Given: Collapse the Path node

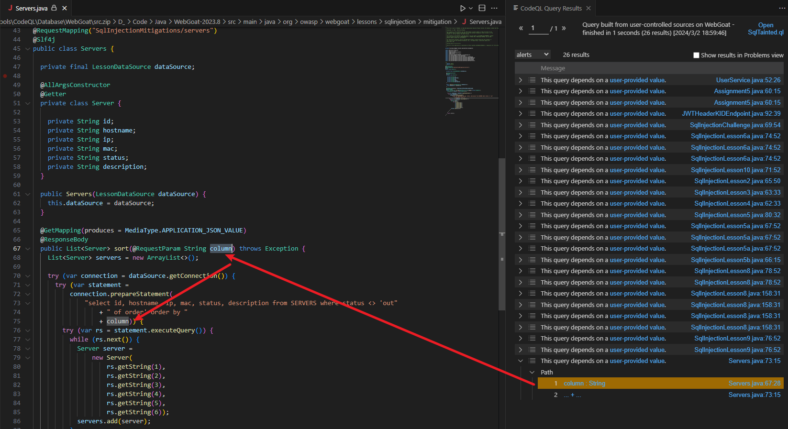Looking at the screenshot, I should pyautogui.click(x=532, y=372).
